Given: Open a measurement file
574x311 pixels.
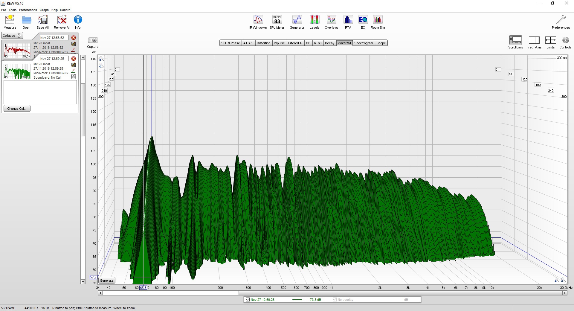Looking at the screenshot, I should (x=26, y=22).
